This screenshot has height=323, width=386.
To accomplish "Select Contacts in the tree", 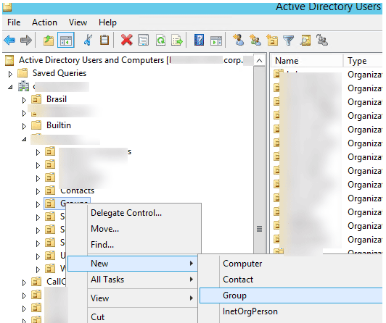I will click(78, 190).
